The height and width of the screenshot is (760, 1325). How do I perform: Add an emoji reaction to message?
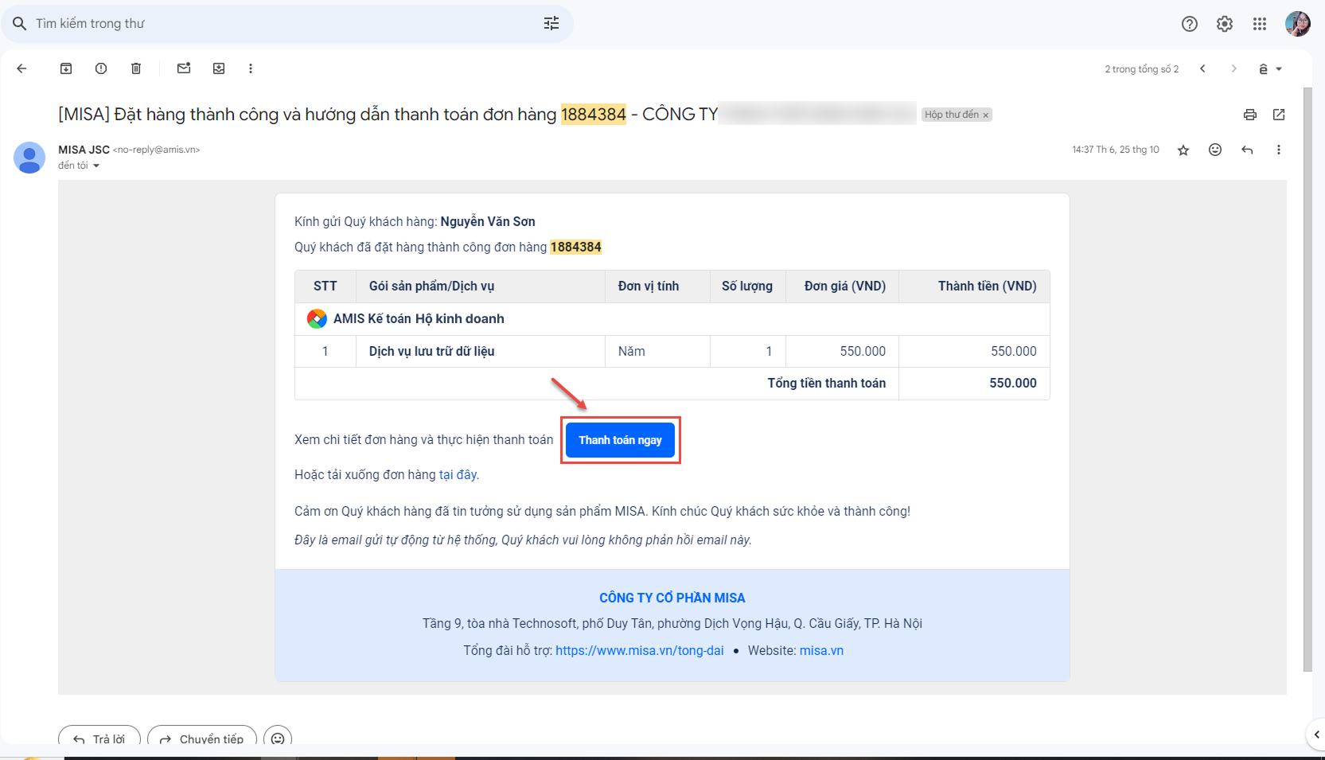tap(1215, 150)
